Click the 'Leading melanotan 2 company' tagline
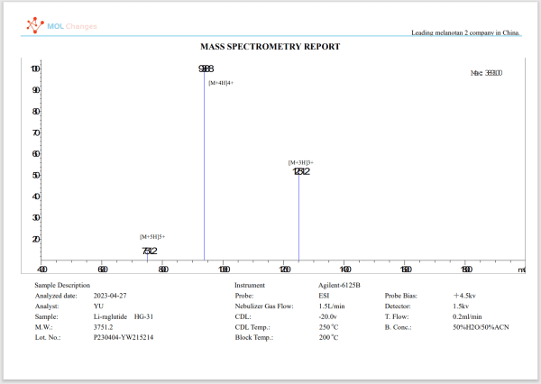The image size is (541, 384). coord(465,33)
